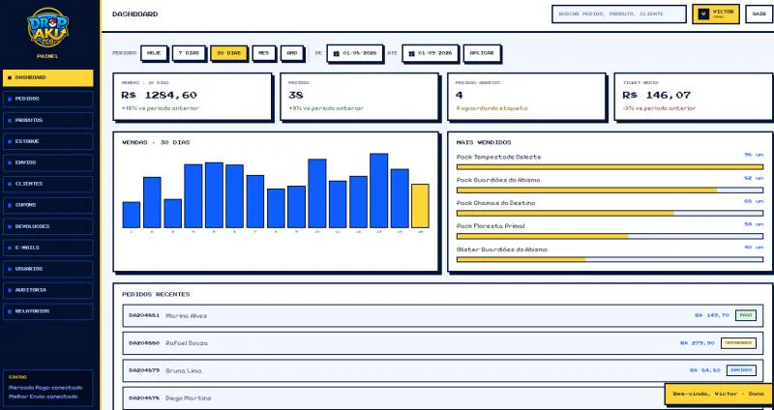Click the Pack Chamas do Destino progress bar
Viewport: 774px width, 410px height.
coord(610,213)
